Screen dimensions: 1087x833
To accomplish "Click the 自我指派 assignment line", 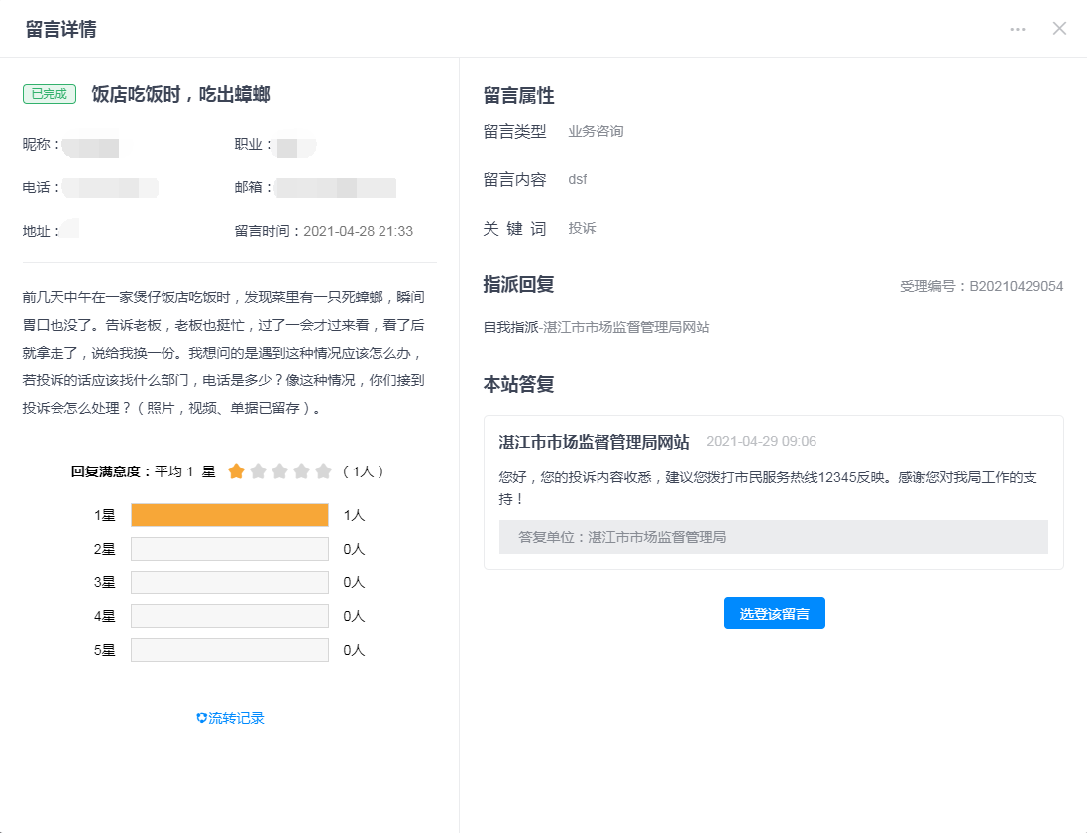I will coord(597,326).
